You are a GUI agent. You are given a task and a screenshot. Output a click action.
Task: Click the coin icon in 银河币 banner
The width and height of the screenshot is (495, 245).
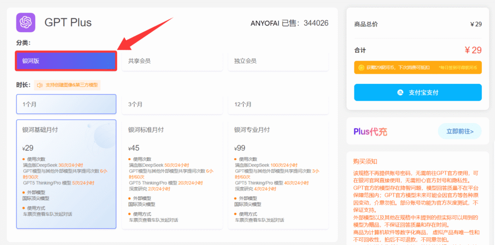click(362, 68)
